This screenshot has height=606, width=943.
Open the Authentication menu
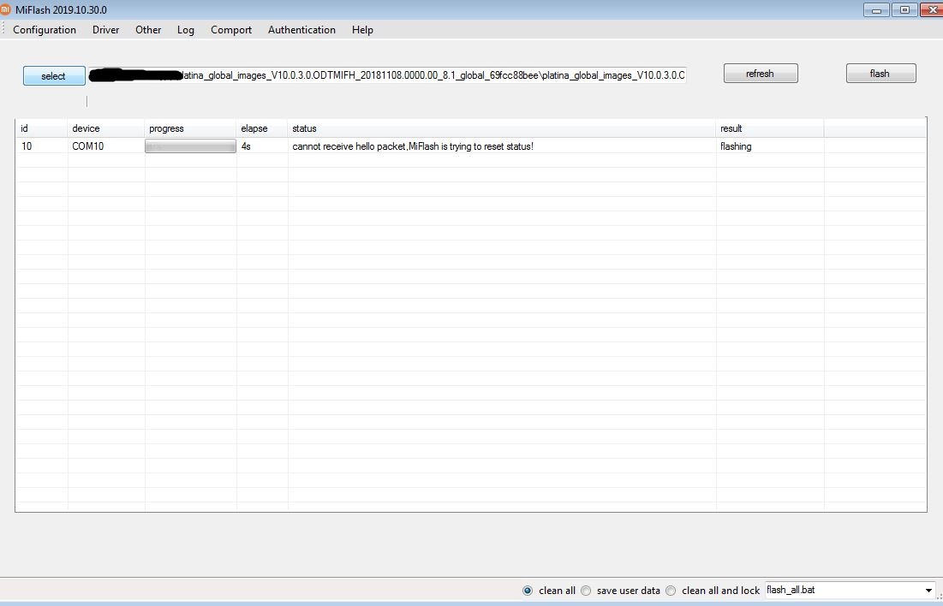click(301, 30)
